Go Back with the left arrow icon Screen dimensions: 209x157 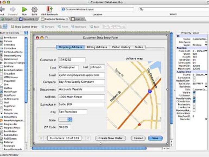tap(2, 10)
